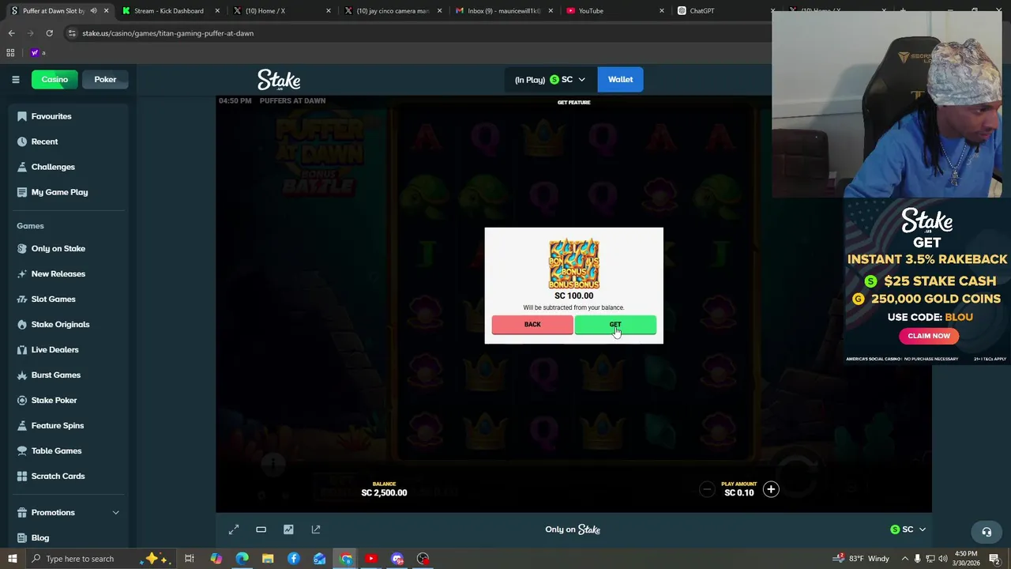View site information in the address bar
Image resolution: width=1011 pixels, height=569 pixels.
click(x=72, y=33)
